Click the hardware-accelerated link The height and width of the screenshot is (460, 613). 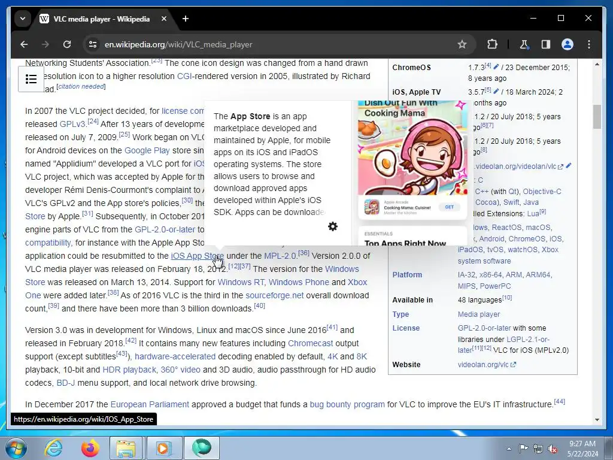click(175, 357)
